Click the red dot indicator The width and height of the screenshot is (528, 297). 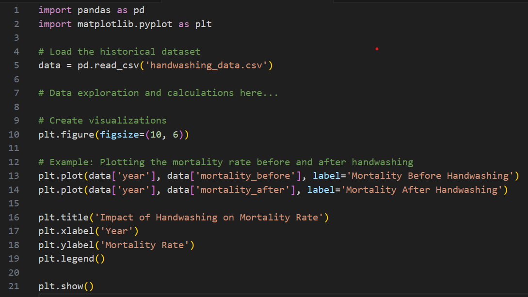pos(377,49)
